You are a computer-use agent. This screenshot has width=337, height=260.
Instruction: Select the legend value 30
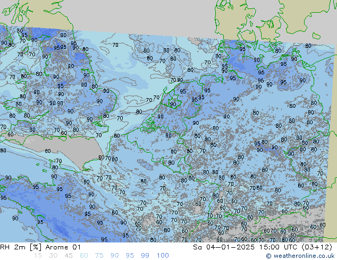tap(53, 256)
